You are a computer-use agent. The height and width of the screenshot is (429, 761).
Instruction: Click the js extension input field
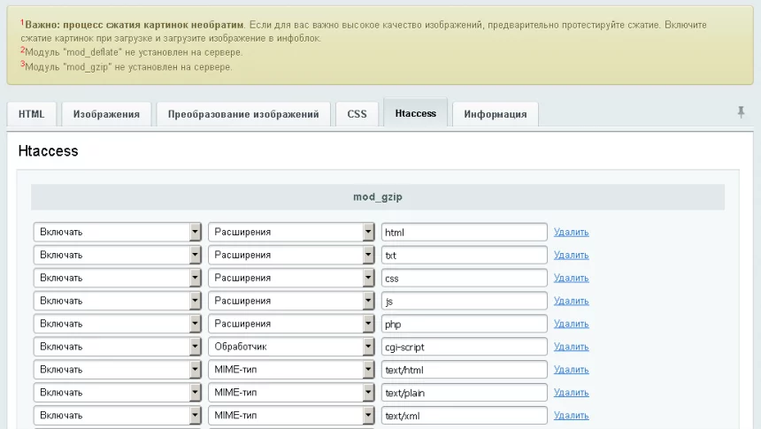point(464,301)
